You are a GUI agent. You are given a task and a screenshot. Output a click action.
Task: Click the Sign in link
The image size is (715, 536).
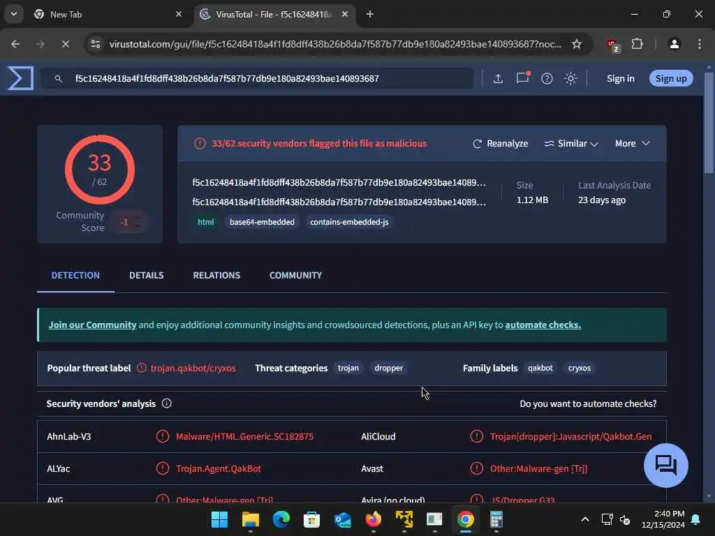pos(620,78)
